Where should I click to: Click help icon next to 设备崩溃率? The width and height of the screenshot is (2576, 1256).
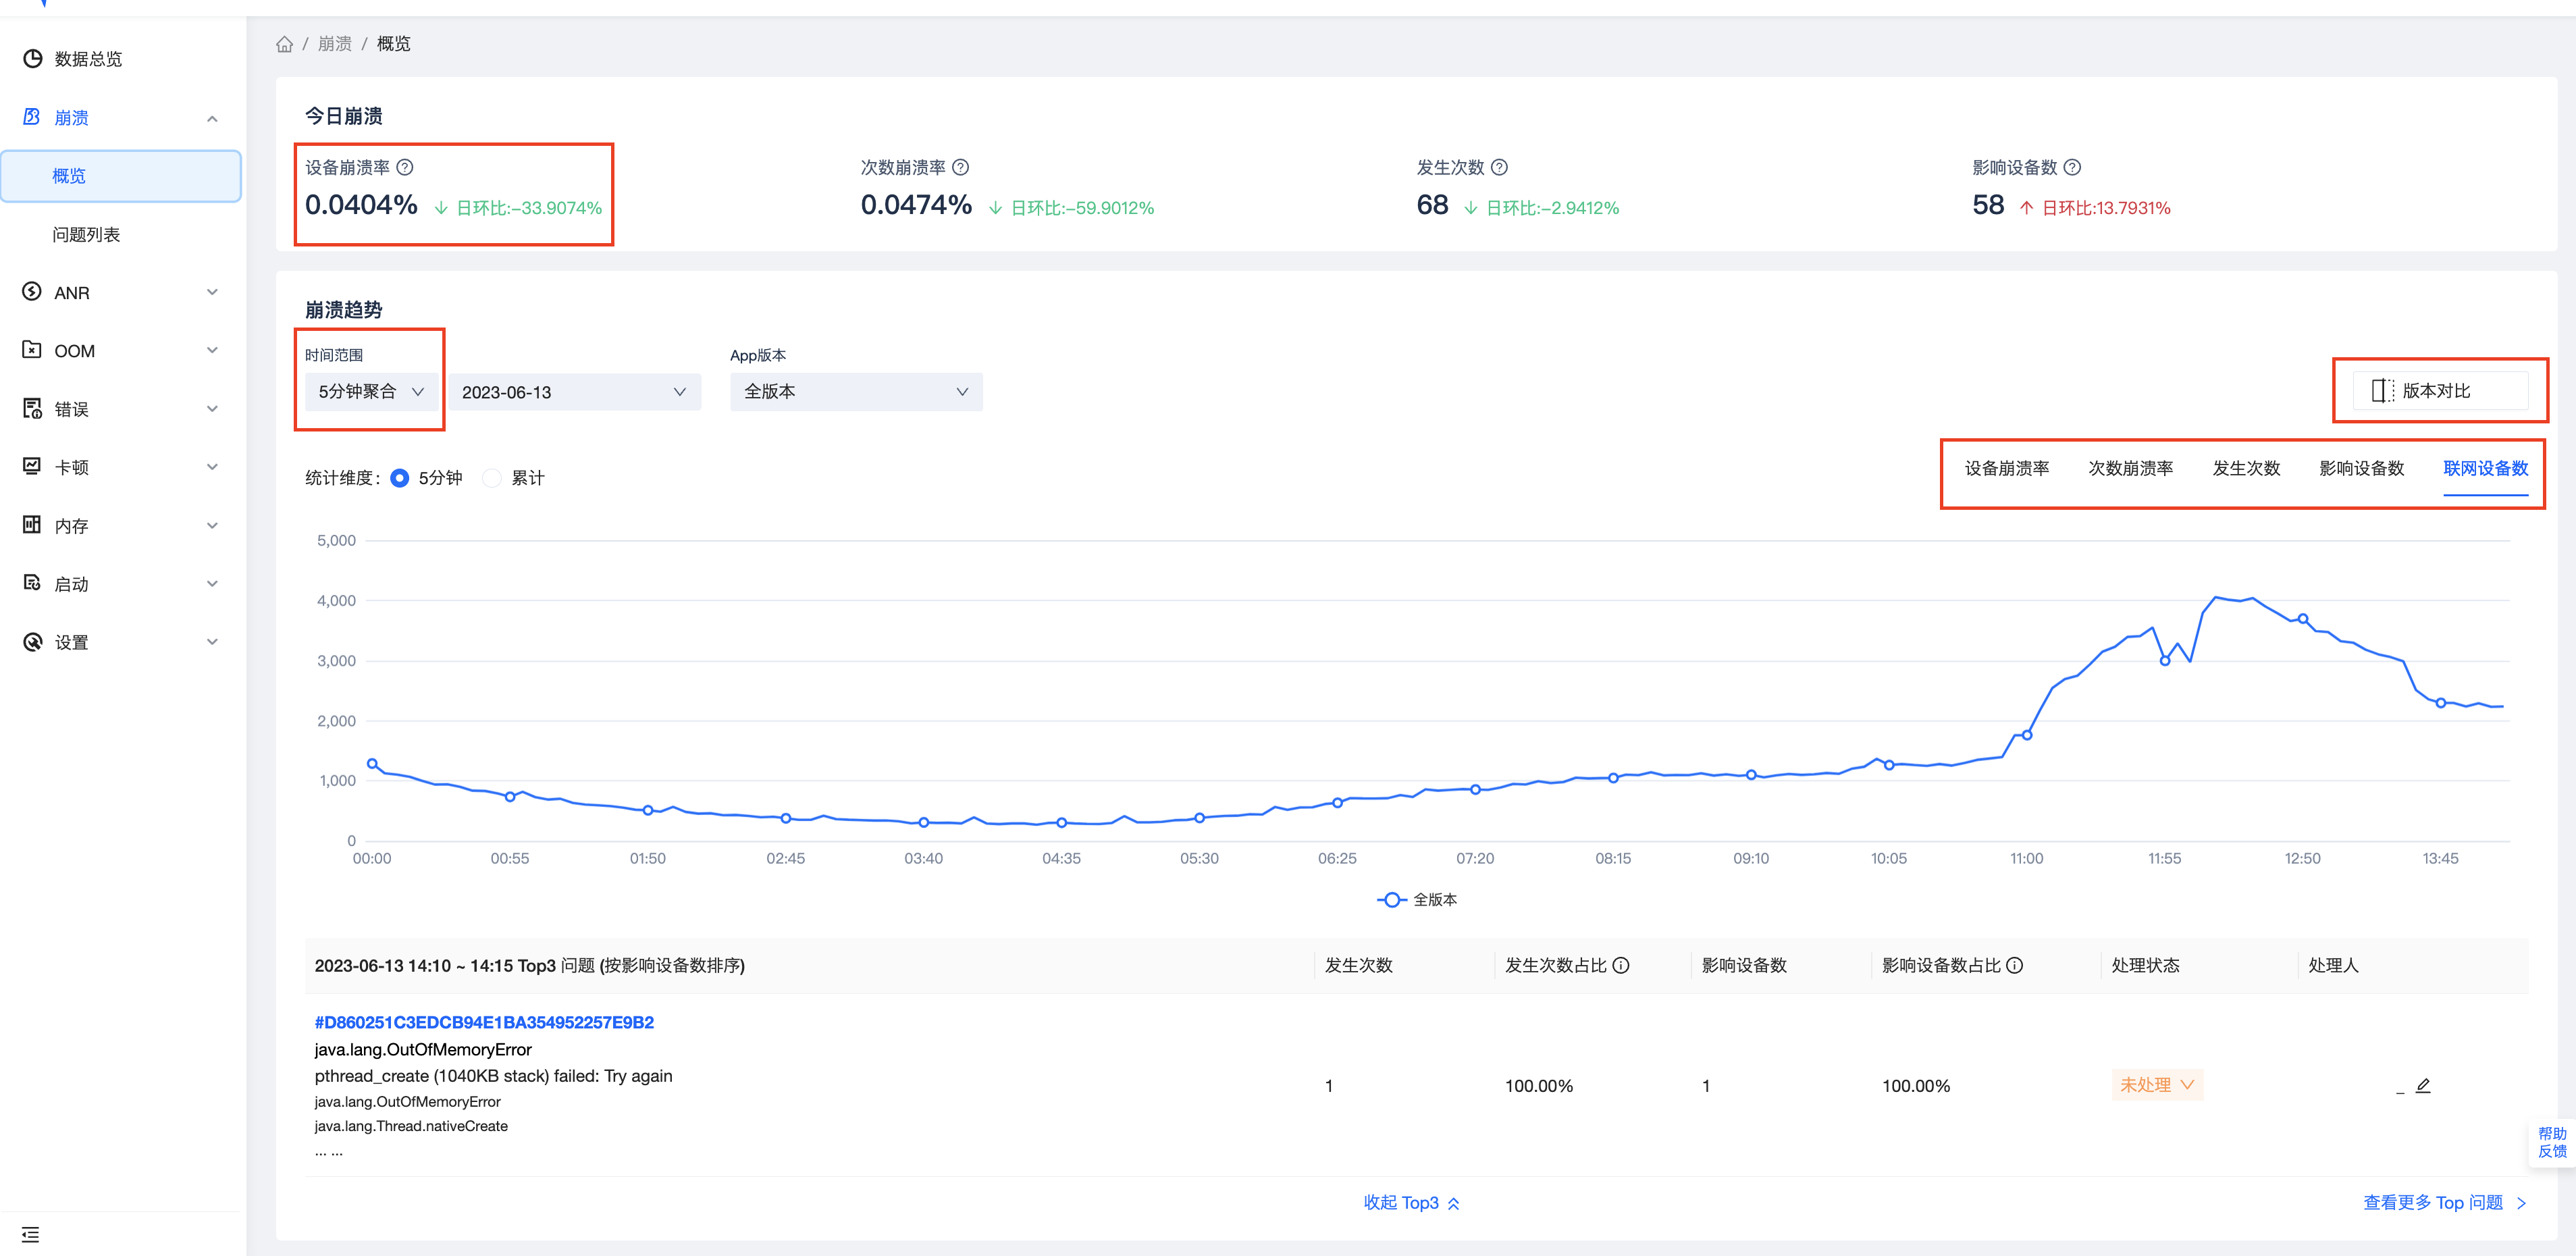405,167
